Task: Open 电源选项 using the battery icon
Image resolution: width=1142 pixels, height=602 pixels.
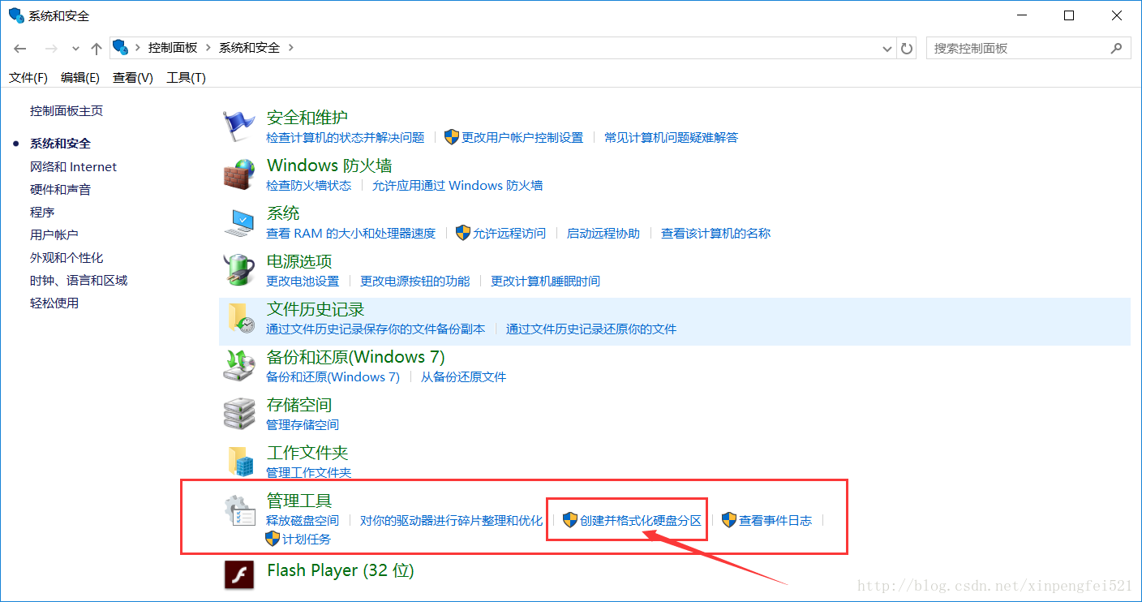Action: tap(238, 269)
